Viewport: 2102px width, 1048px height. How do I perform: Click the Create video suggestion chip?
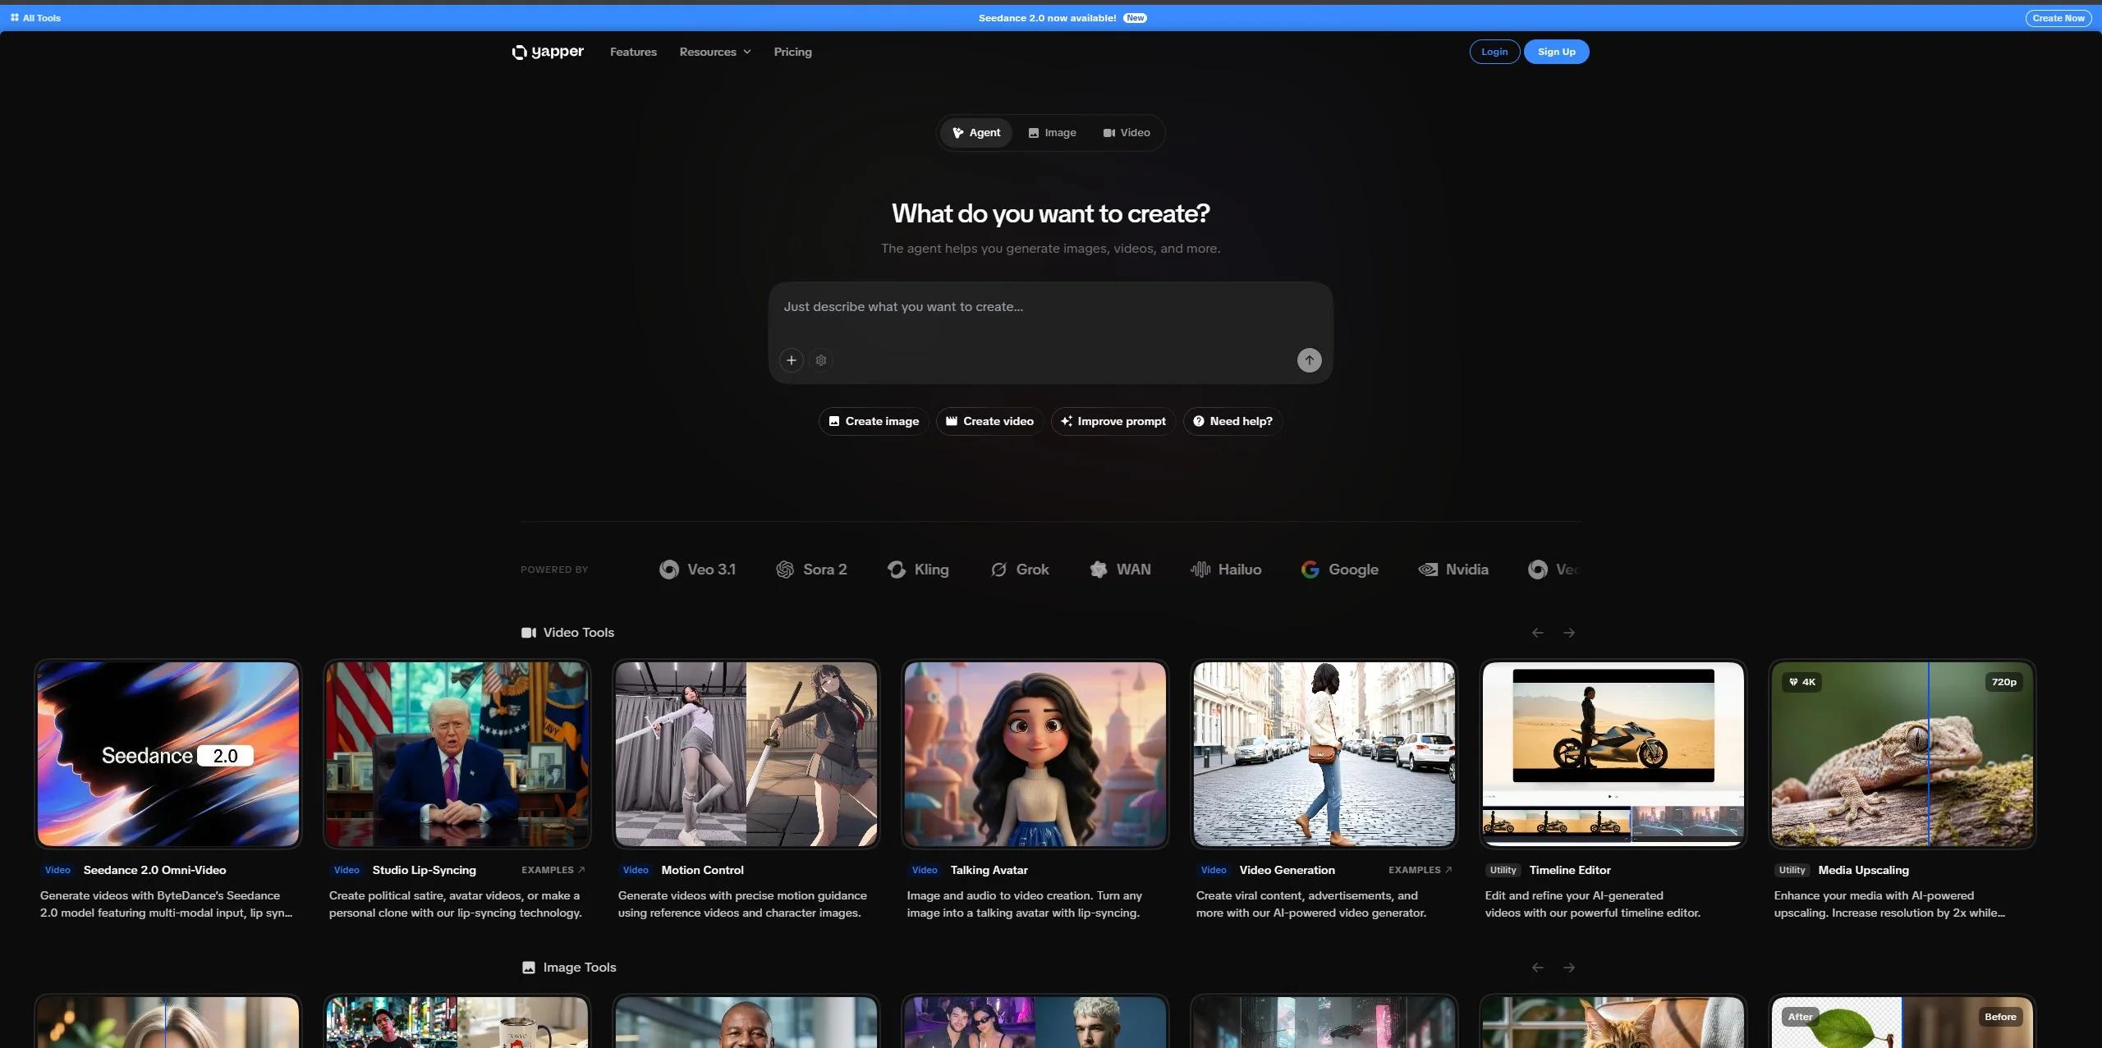(x=989, y=422)
